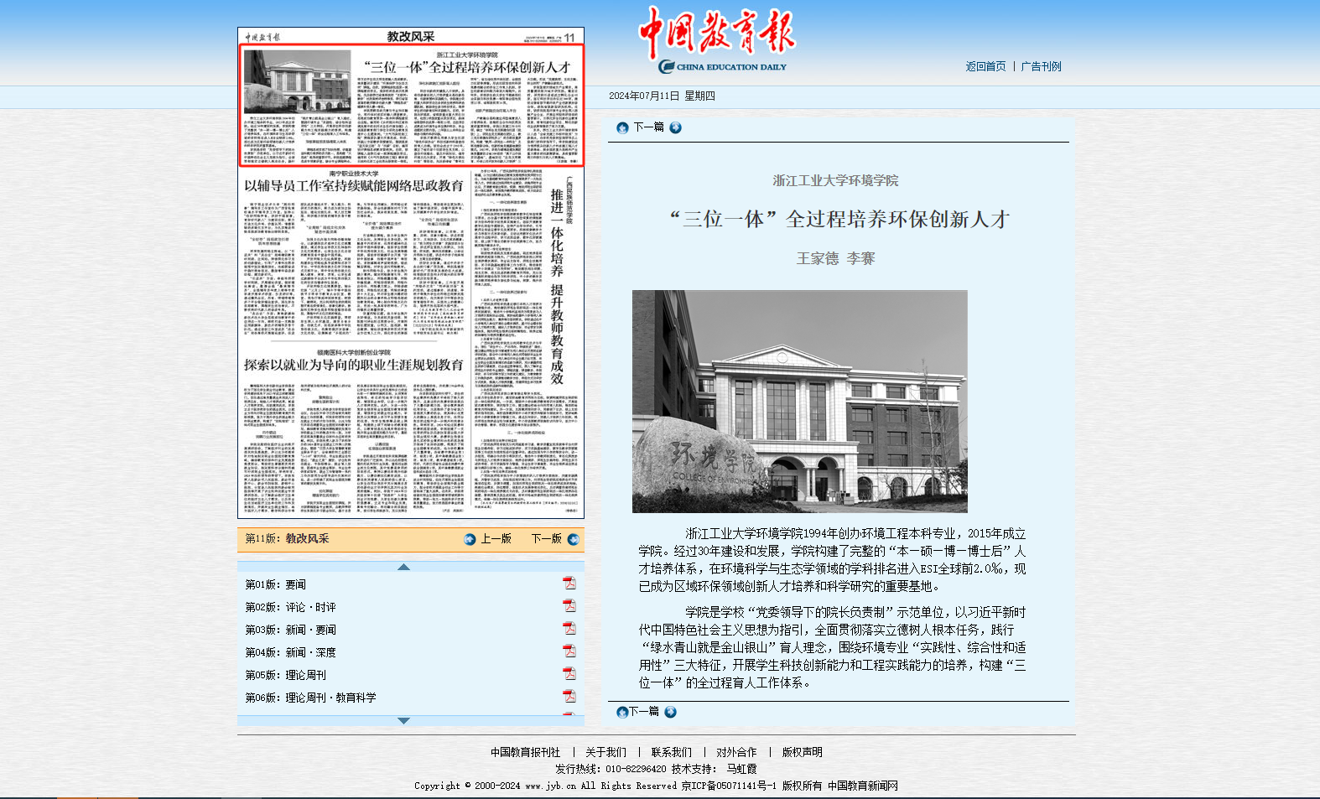Open PDF icon for 第04版 新闻·深度

point(569,651)
